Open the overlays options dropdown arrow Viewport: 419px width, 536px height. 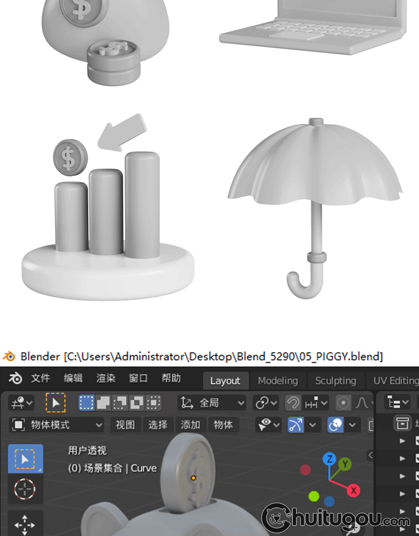353,425
